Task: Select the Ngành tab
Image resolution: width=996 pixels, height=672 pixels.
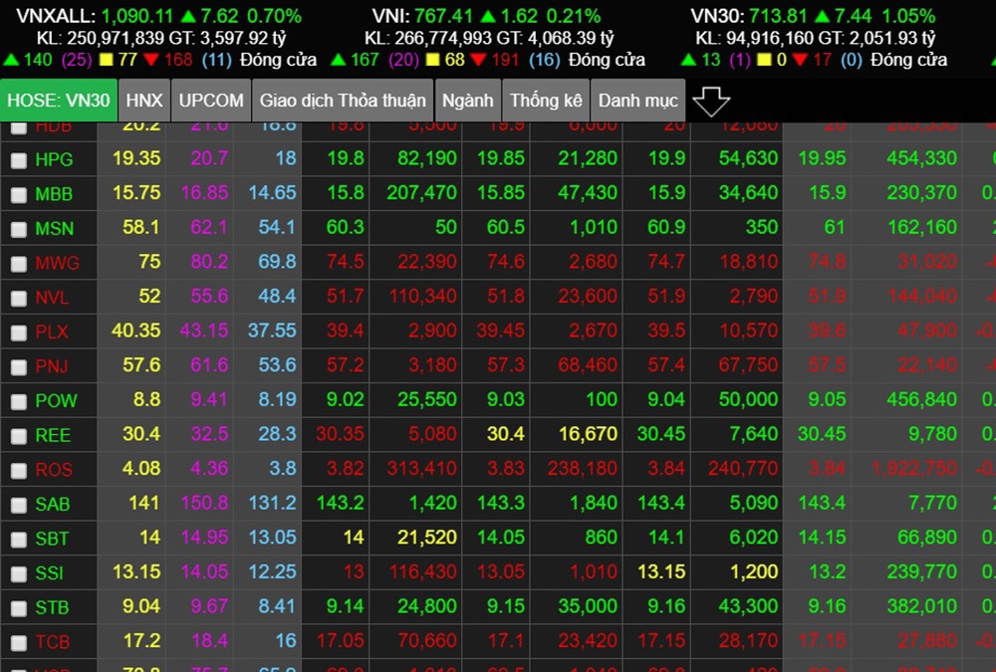Action: [467, 101]
